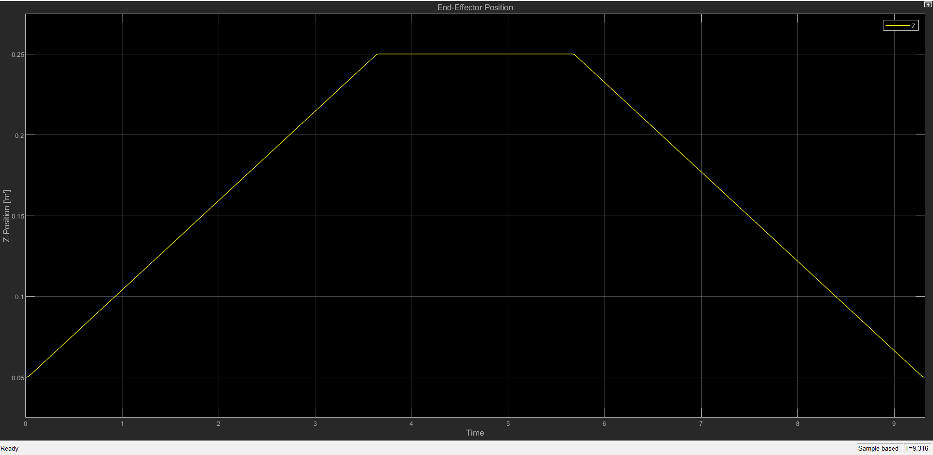The height and width of the screenshot is (455, 933).
Task: Toggle Z signal visibility in the legend
Action: click(900, 26)
